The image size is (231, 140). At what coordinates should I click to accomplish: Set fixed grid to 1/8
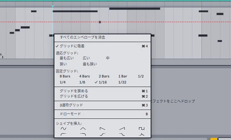(x=82, y=82)
